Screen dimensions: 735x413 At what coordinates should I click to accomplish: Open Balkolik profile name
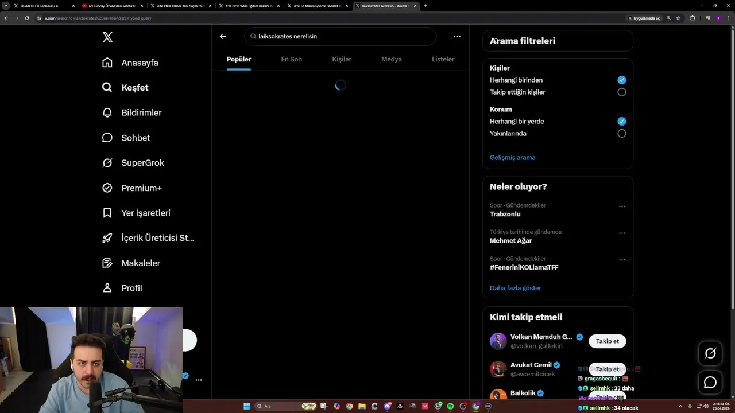coord(523,393)
